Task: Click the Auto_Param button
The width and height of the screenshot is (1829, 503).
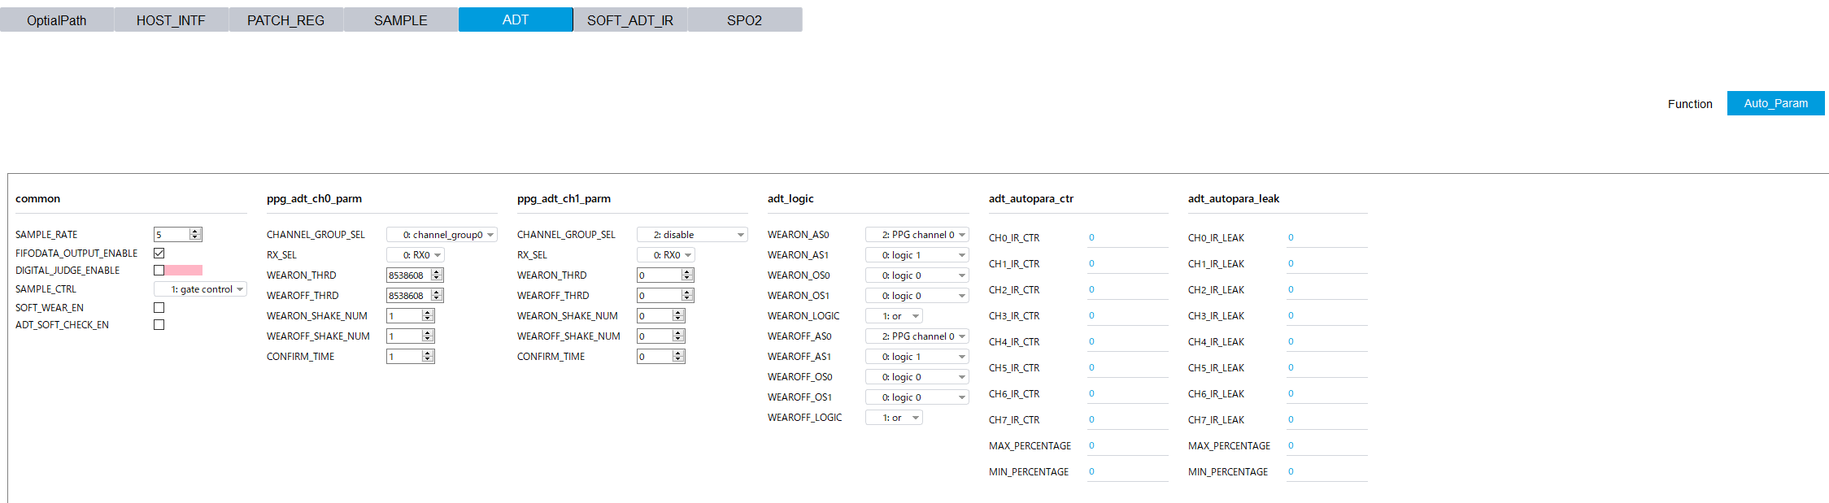Action: pyautogui.click(x=1775, y=103)
